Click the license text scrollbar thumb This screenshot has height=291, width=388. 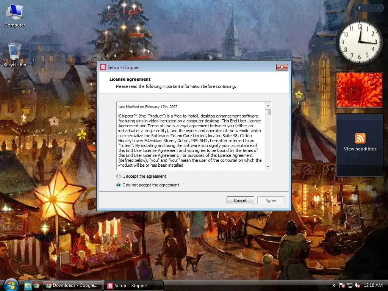tap(268, 112)
